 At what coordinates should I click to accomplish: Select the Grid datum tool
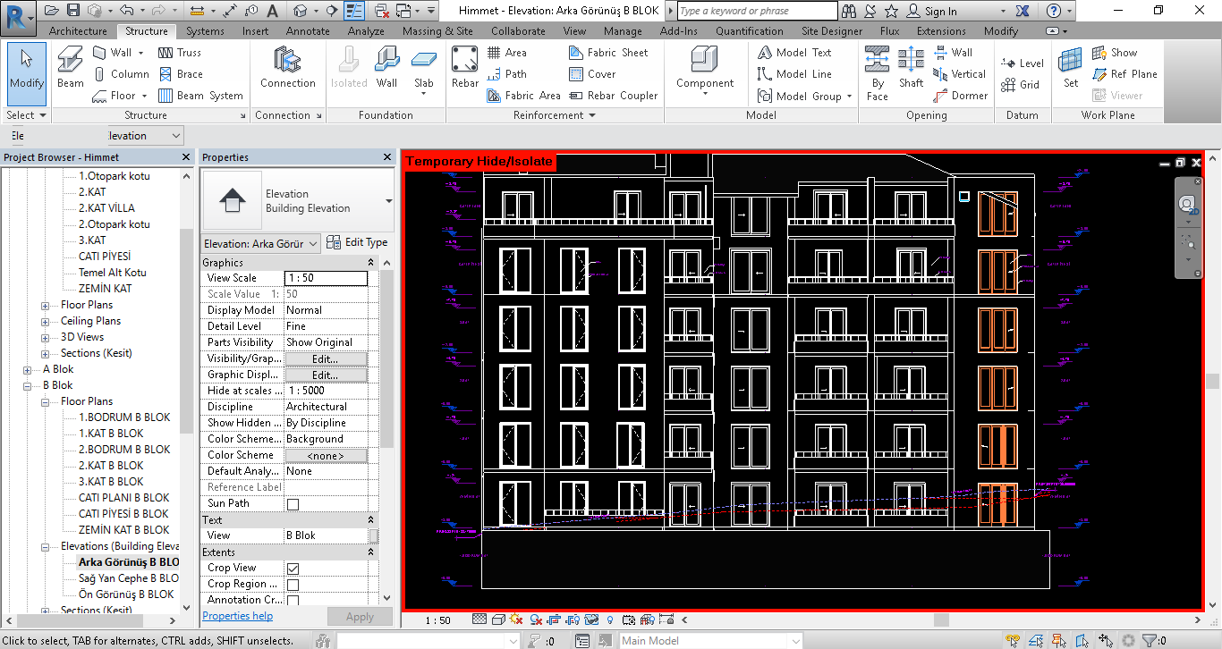(1021, 85)
